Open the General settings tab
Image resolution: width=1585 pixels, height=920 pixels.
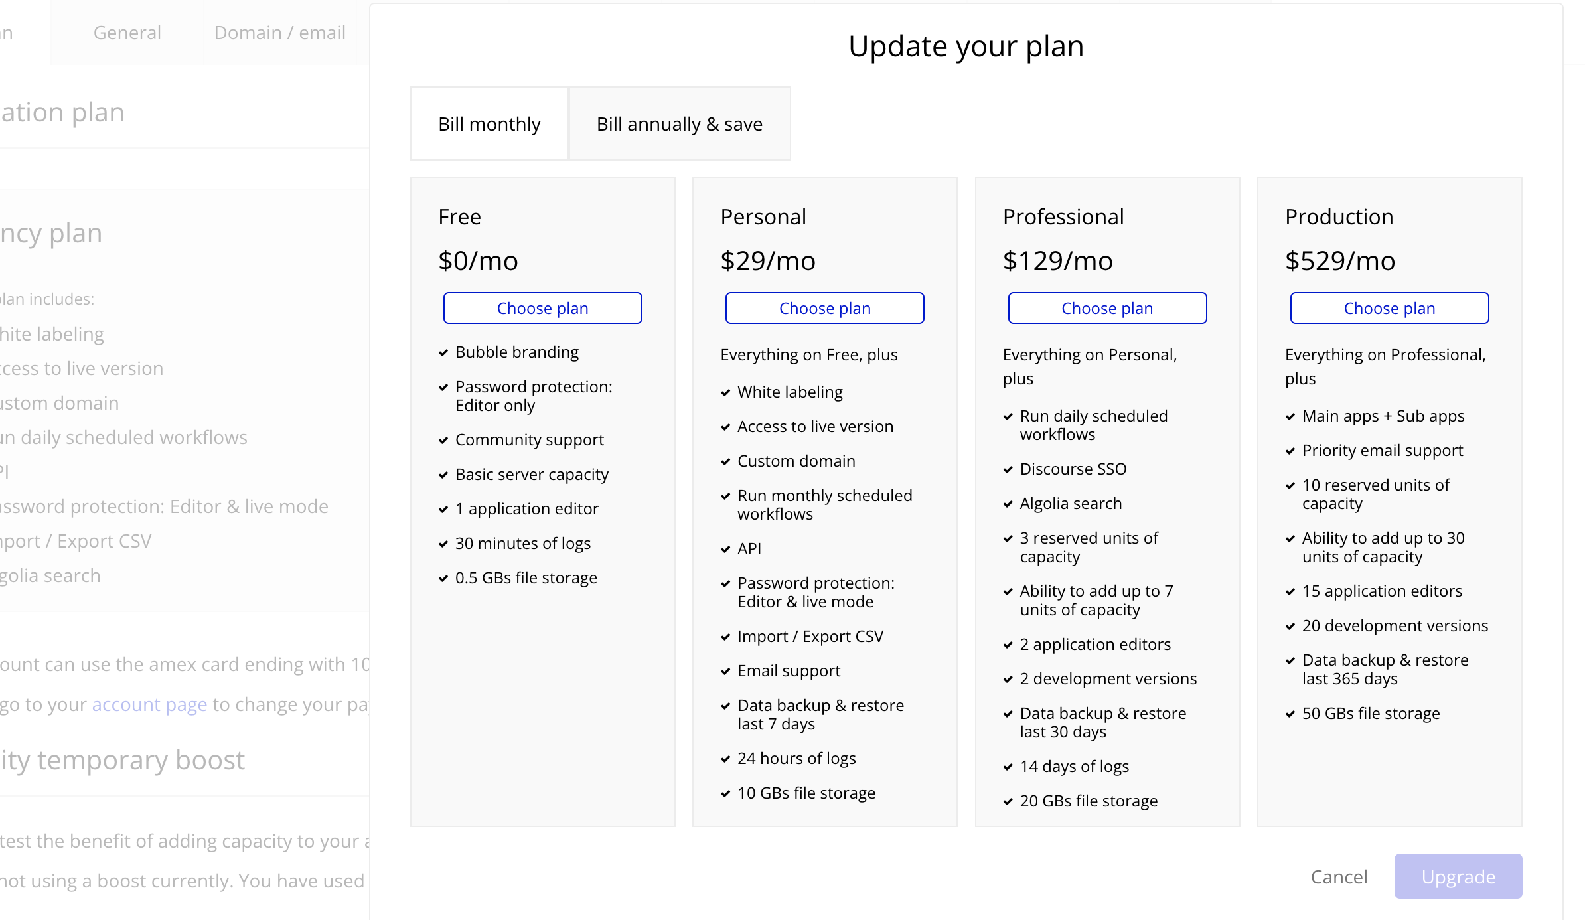point(127,33)
